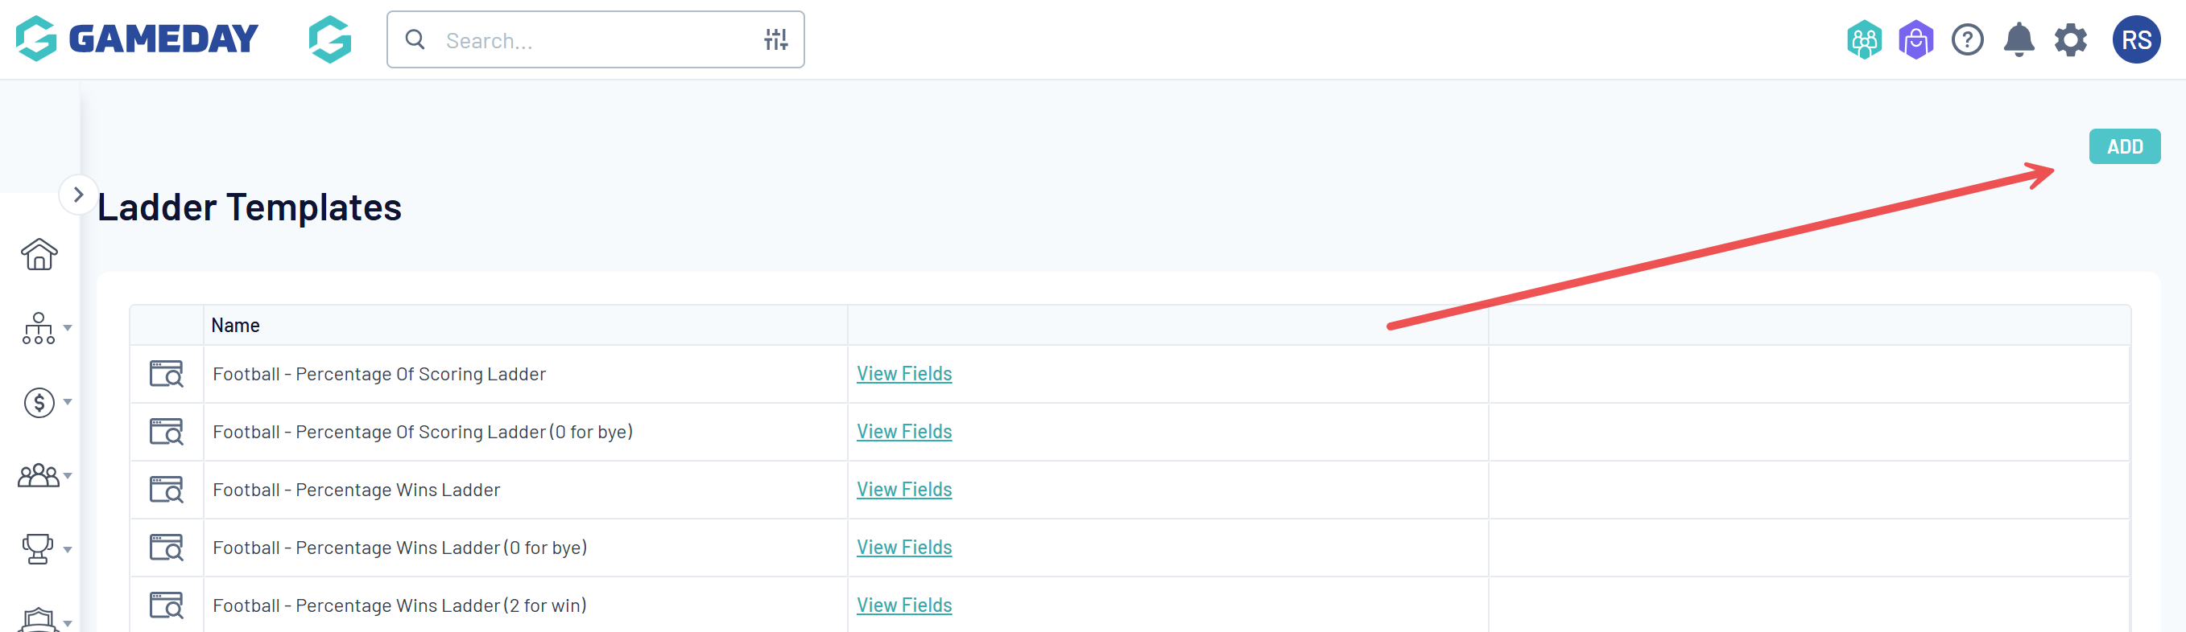Open search filter sliders icon
The image size is (2186, 632).
click(775, 39)
